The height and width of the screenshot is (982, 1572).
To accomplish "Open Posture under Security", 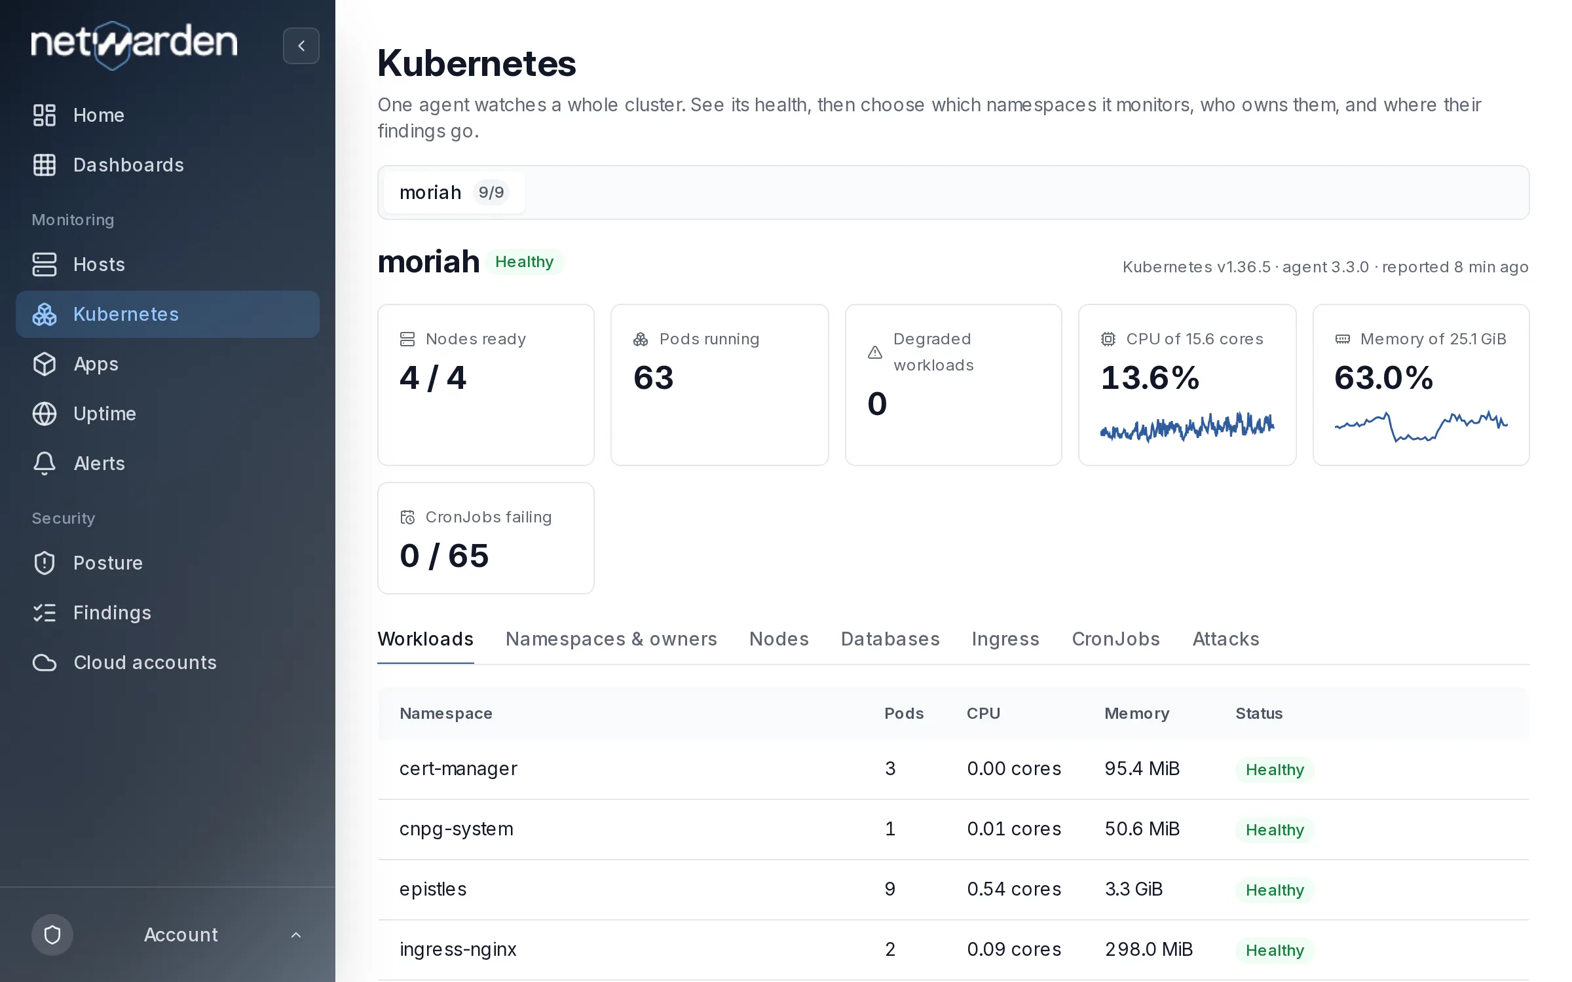I will [108, 563].
